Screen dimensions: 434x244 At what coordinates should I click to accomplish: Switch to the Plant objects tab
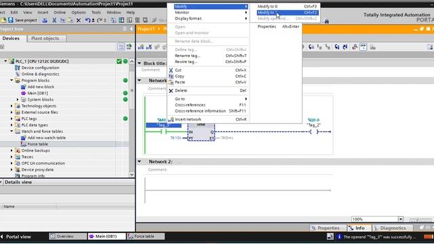point(47,38)
